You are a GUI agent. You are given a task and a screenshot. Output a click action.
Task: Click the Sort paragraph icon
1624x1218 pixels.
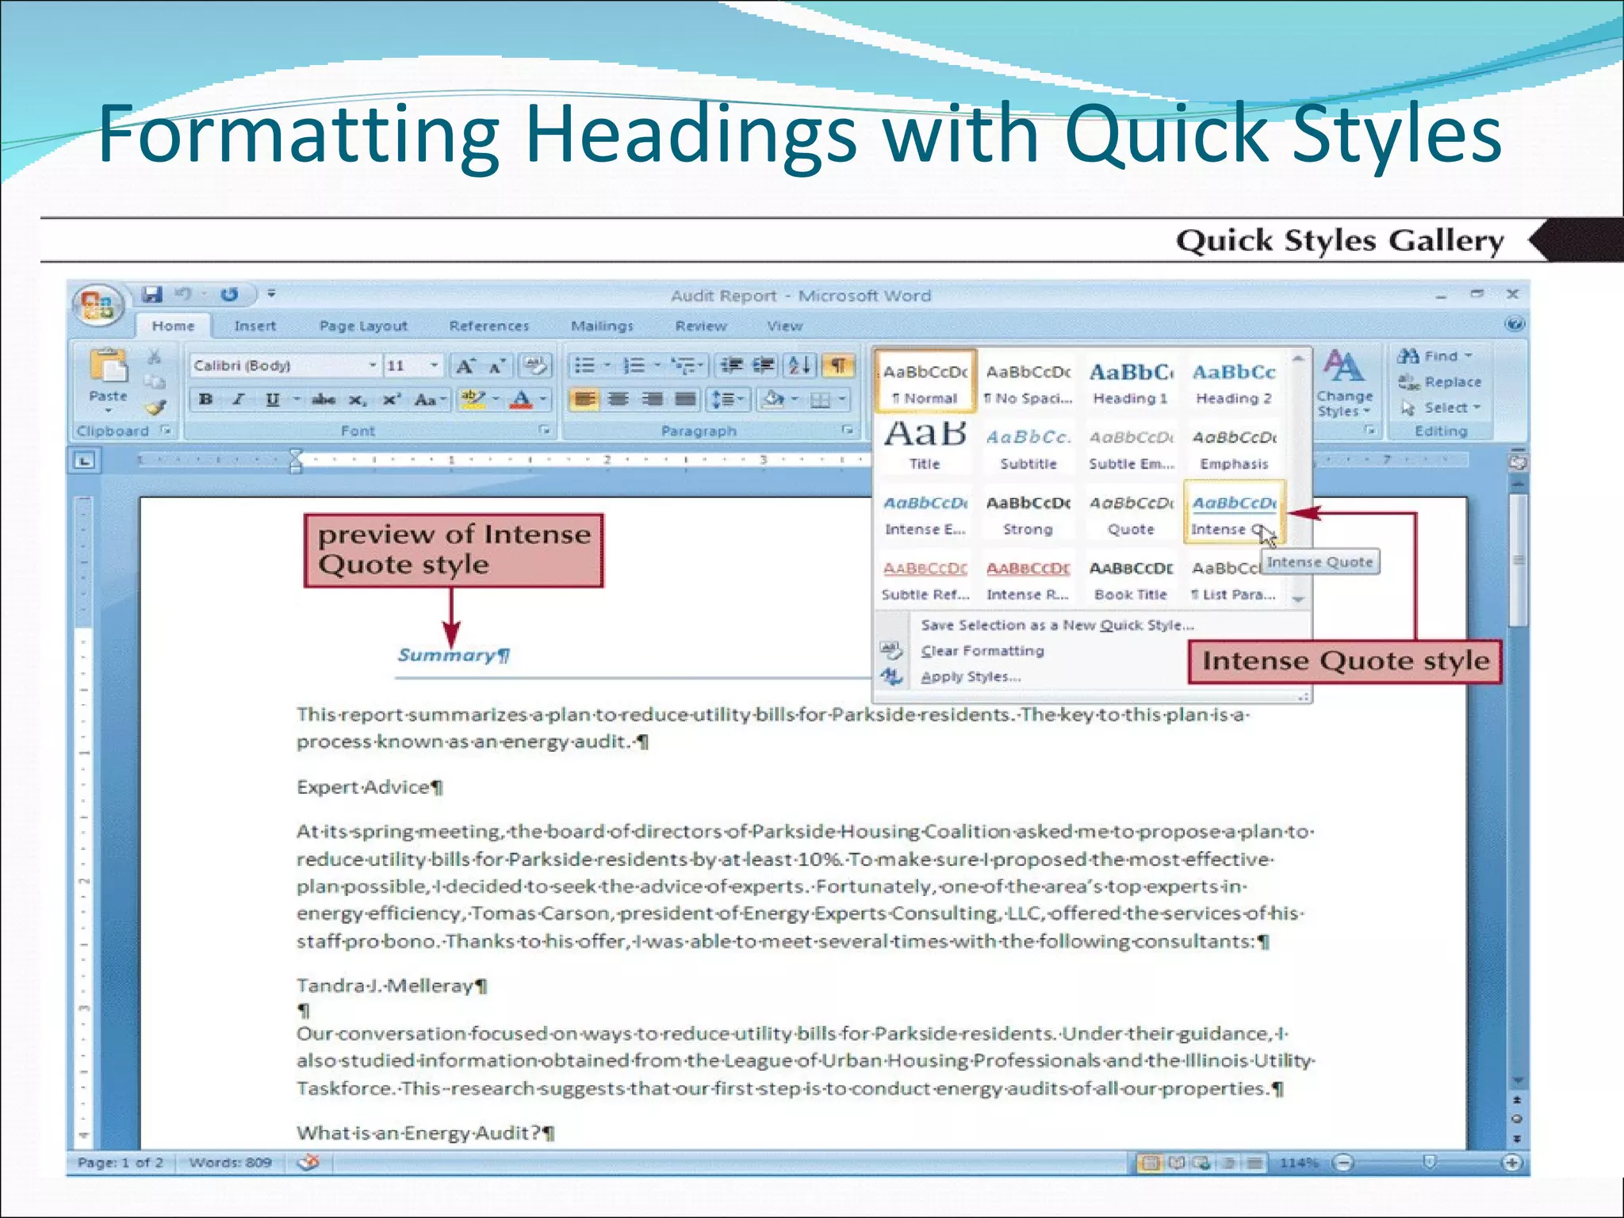799,366
